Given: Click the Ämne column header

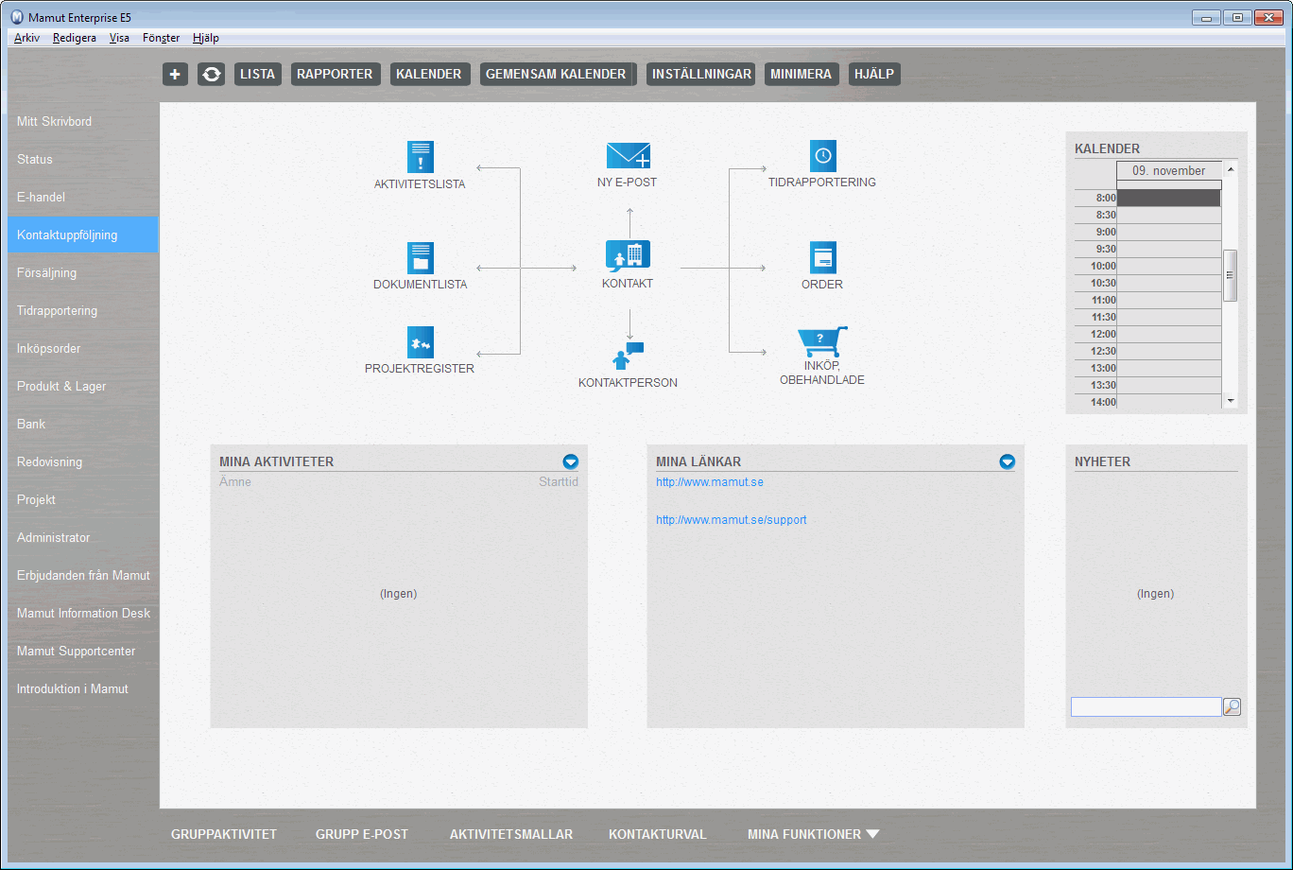Looking at the screenshot, I should point(235,482).
